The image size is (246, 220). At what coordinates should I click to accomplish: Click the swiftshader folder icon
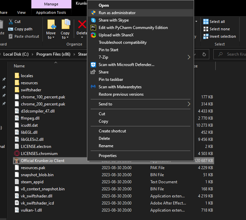point(17,90)
